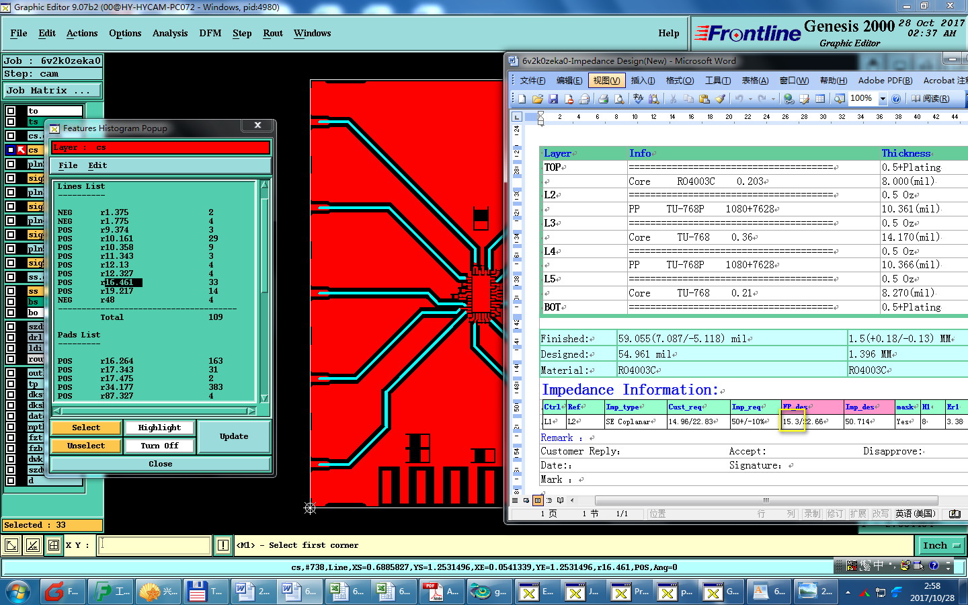Toggle the checkbox for layer 'ts'
The width and height of the screenshot is (968, 605).
(x=11, y=122)
